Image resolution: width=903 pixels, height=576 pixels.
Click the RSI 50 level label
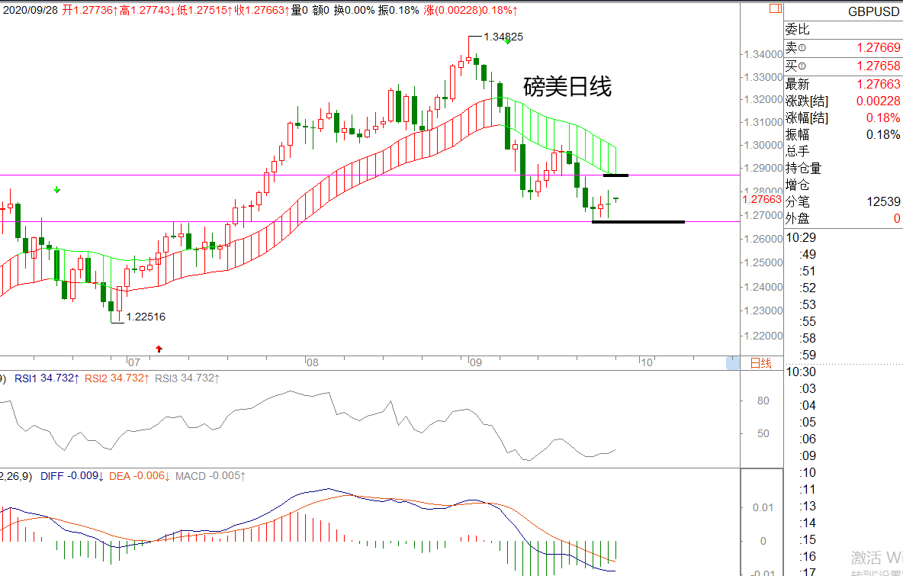click(763, 434)
